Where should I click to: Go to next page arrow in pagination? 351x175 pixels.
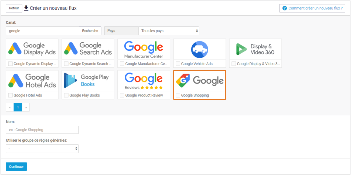click(x=26, y=107)
